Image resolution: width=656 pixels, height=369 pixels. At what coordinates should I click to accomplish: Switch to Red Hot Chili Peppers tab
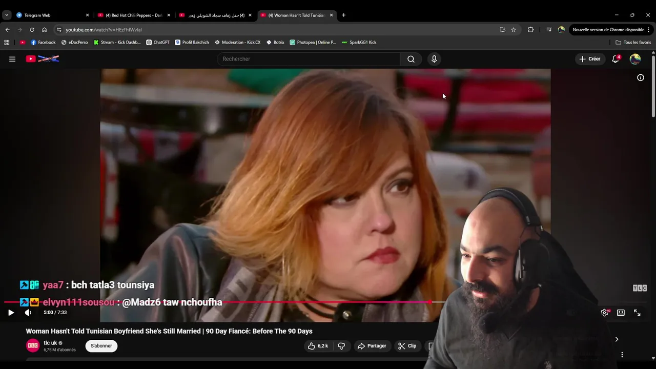[x=134, y=15]
